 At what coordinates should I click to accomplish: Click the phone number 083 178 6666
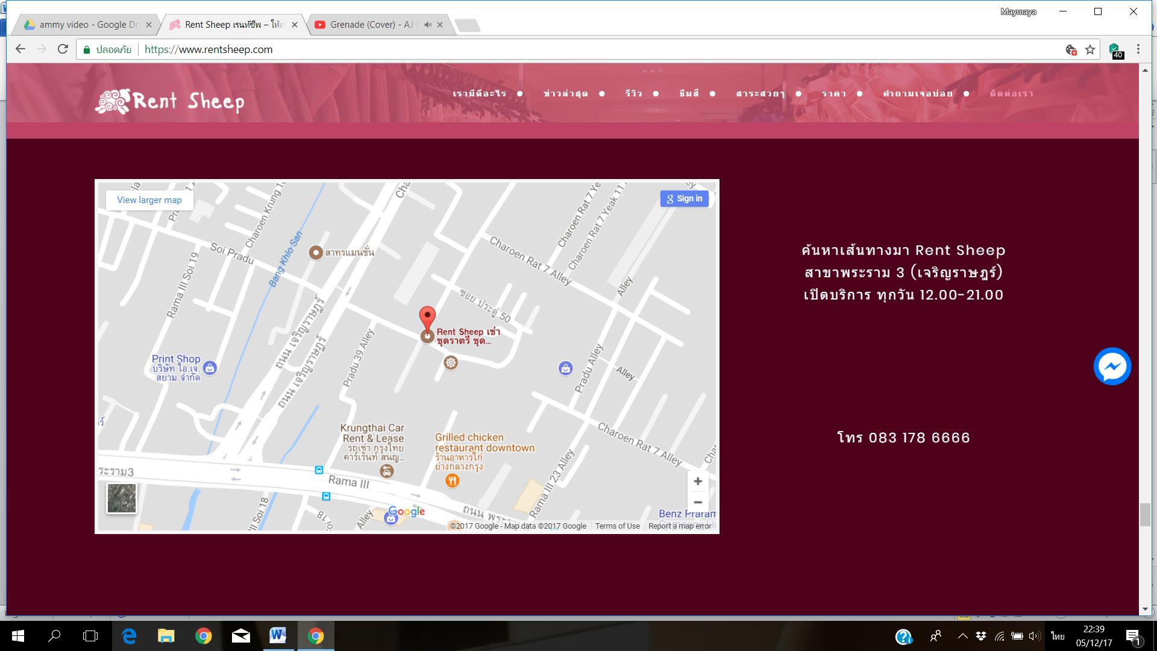coord(919,438)
